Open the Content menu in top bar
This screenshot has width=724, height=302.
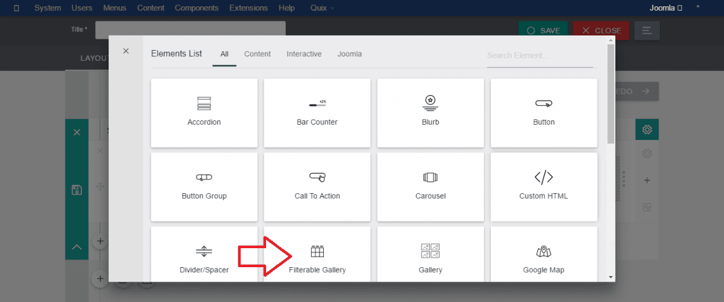click(x=151, y=8)
